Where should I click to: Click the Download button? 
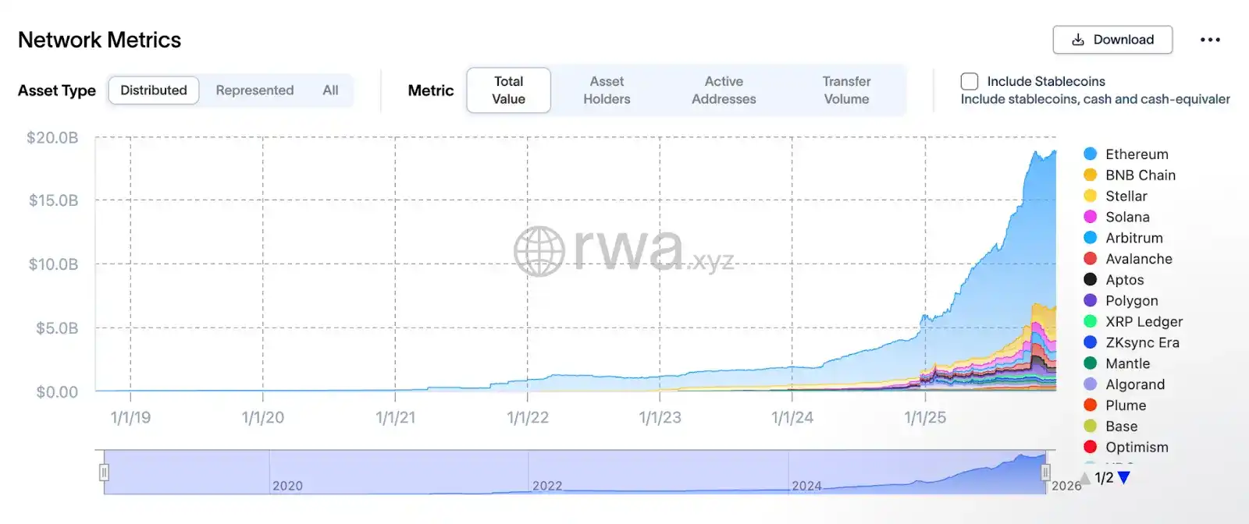[x=1112, y=40]
